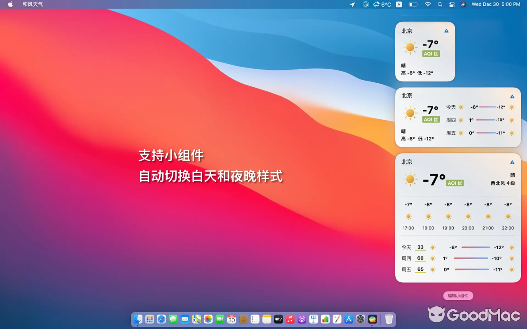Open Calendar from the Dock

click(x=231, y=319)
